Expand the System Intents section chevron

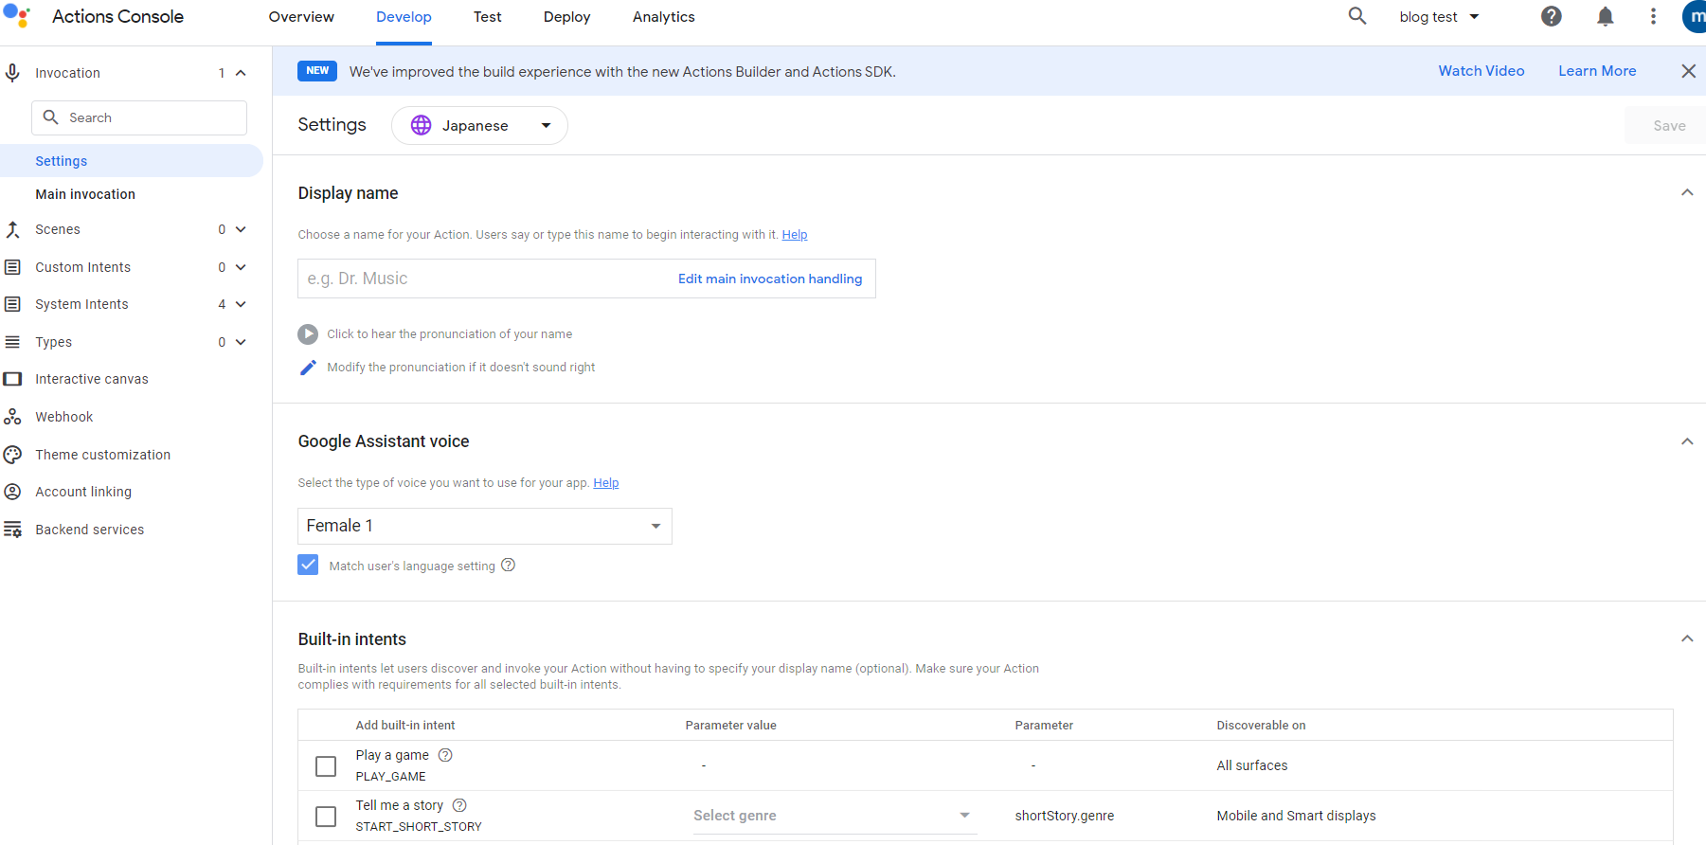(241, 304)
